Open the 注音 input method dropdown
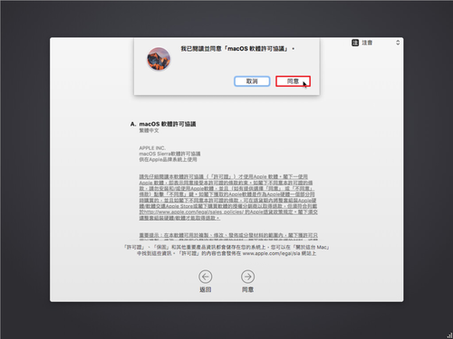Image resolution: width=453 pixels, height=339 pixels. click(376, 42)
